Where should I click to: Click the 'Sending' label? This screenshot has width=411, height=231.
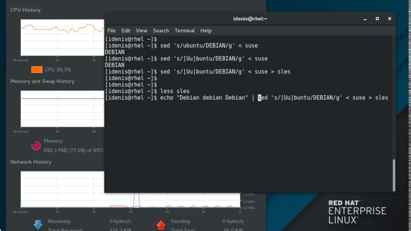180,221
